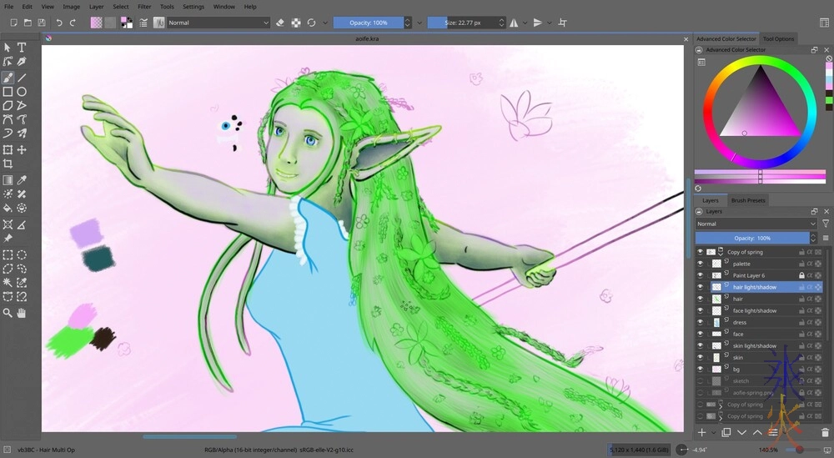834x458 pixels.
Task: Select the skin light/shadow layer
Action: tap(755, 345)
